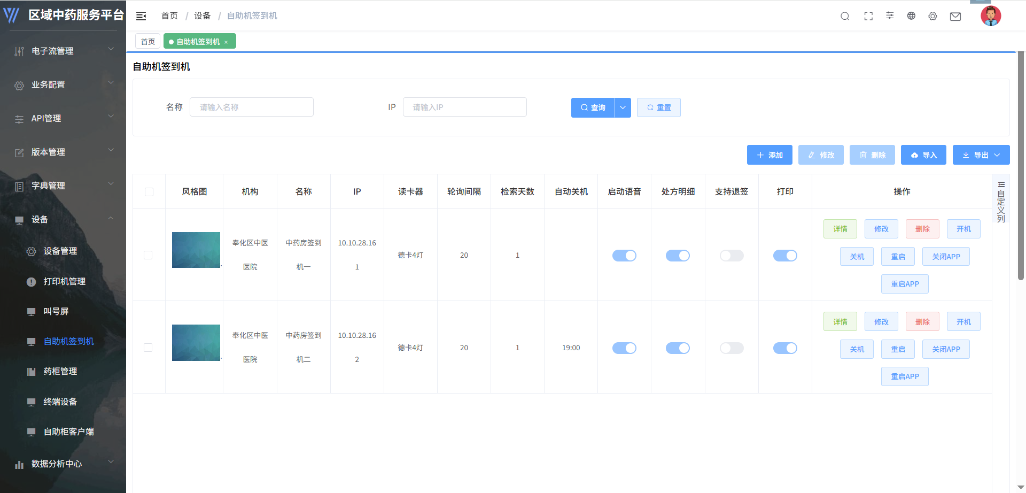
Task: Check the select-all header checkbox
Action: point(149,192)
